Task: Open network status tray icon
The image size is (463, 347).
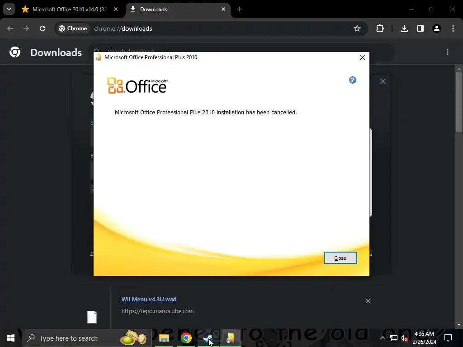Action: [394, 338]
